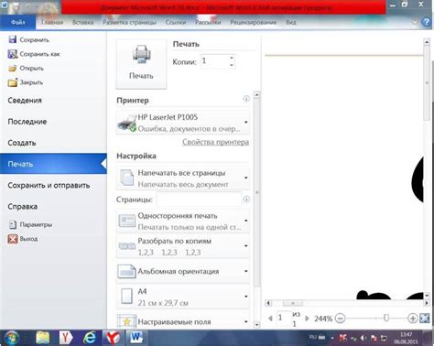
Task: Collapse the ribbon using the chevron
Action: click(415, 22)
